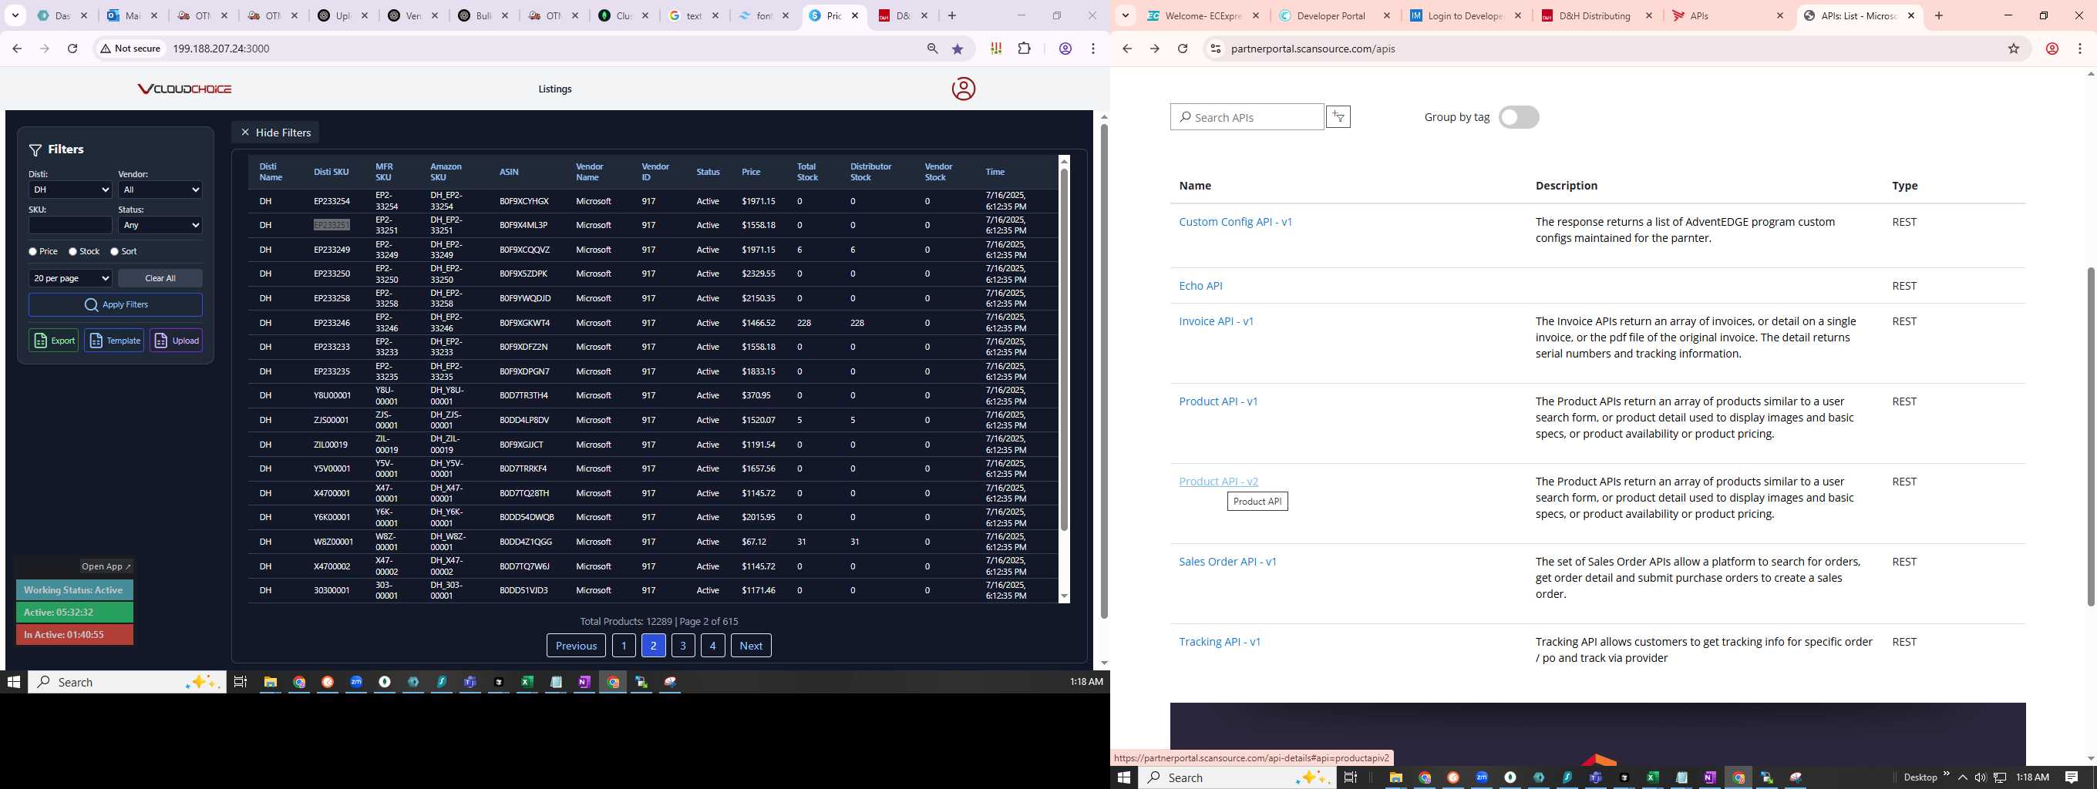Open the filter icon beside Search APIs

[x=1338, y=117]
